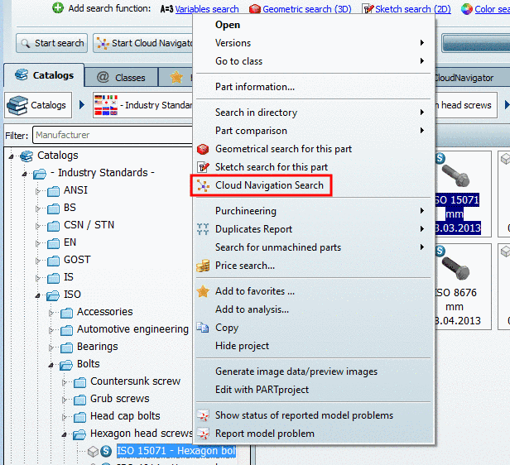
Task: Focus the Manufacturer filter field
Action: pos(113,135)
